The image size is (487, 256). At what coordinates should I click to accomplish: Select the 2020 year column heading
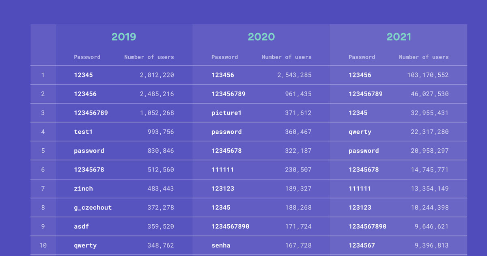[261, 37]
